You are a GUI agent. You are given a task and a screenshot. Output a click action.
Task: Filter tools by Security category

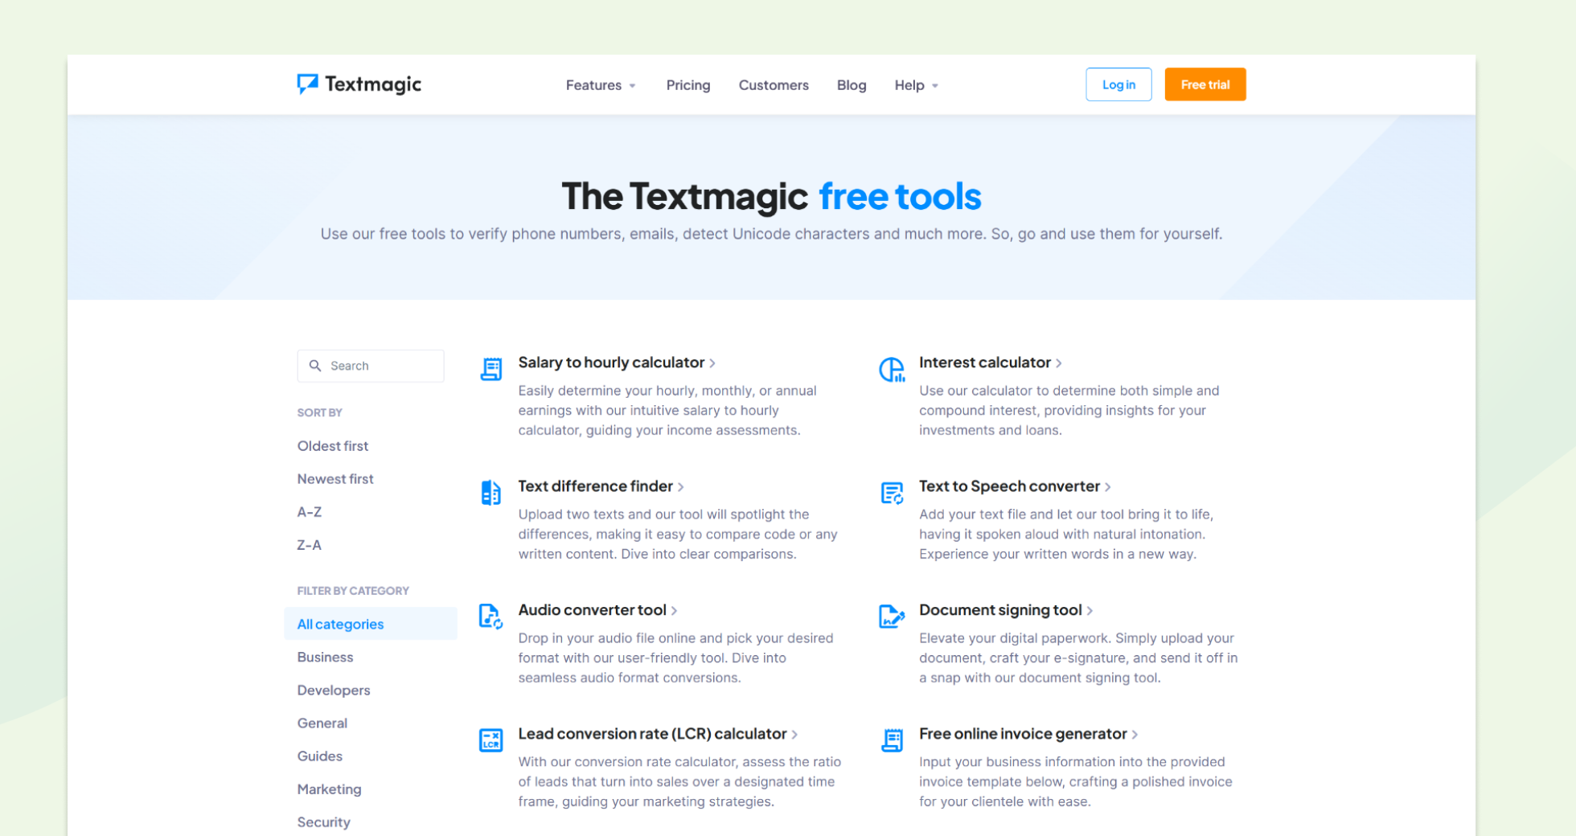(x=324, y=822)
